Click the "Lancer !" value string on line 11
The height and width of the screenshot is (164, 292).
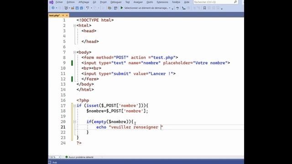(x=161, y=74)
